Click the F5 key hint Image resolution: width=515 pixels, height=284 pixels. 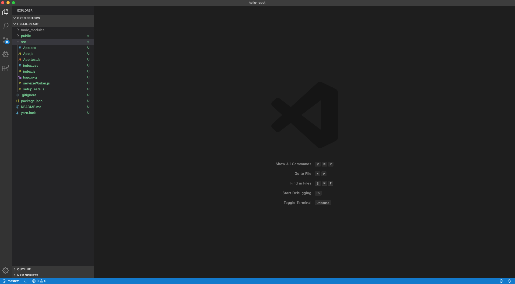point(318,193)
